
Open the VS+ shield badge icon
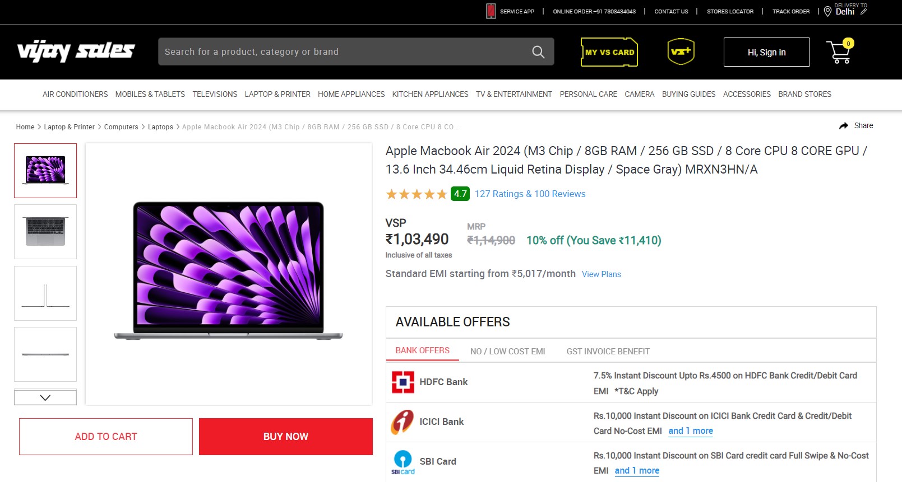tap(681, 52)
